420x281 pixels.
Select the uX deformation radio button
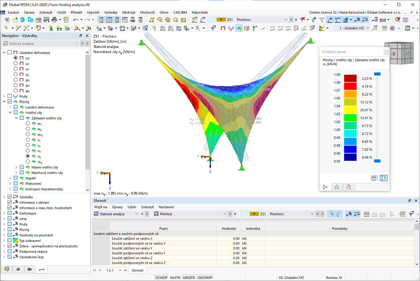[x=15, y=63]
